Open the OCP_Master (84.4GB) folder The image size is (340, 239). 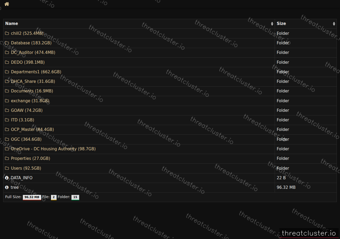click(32, 130)
